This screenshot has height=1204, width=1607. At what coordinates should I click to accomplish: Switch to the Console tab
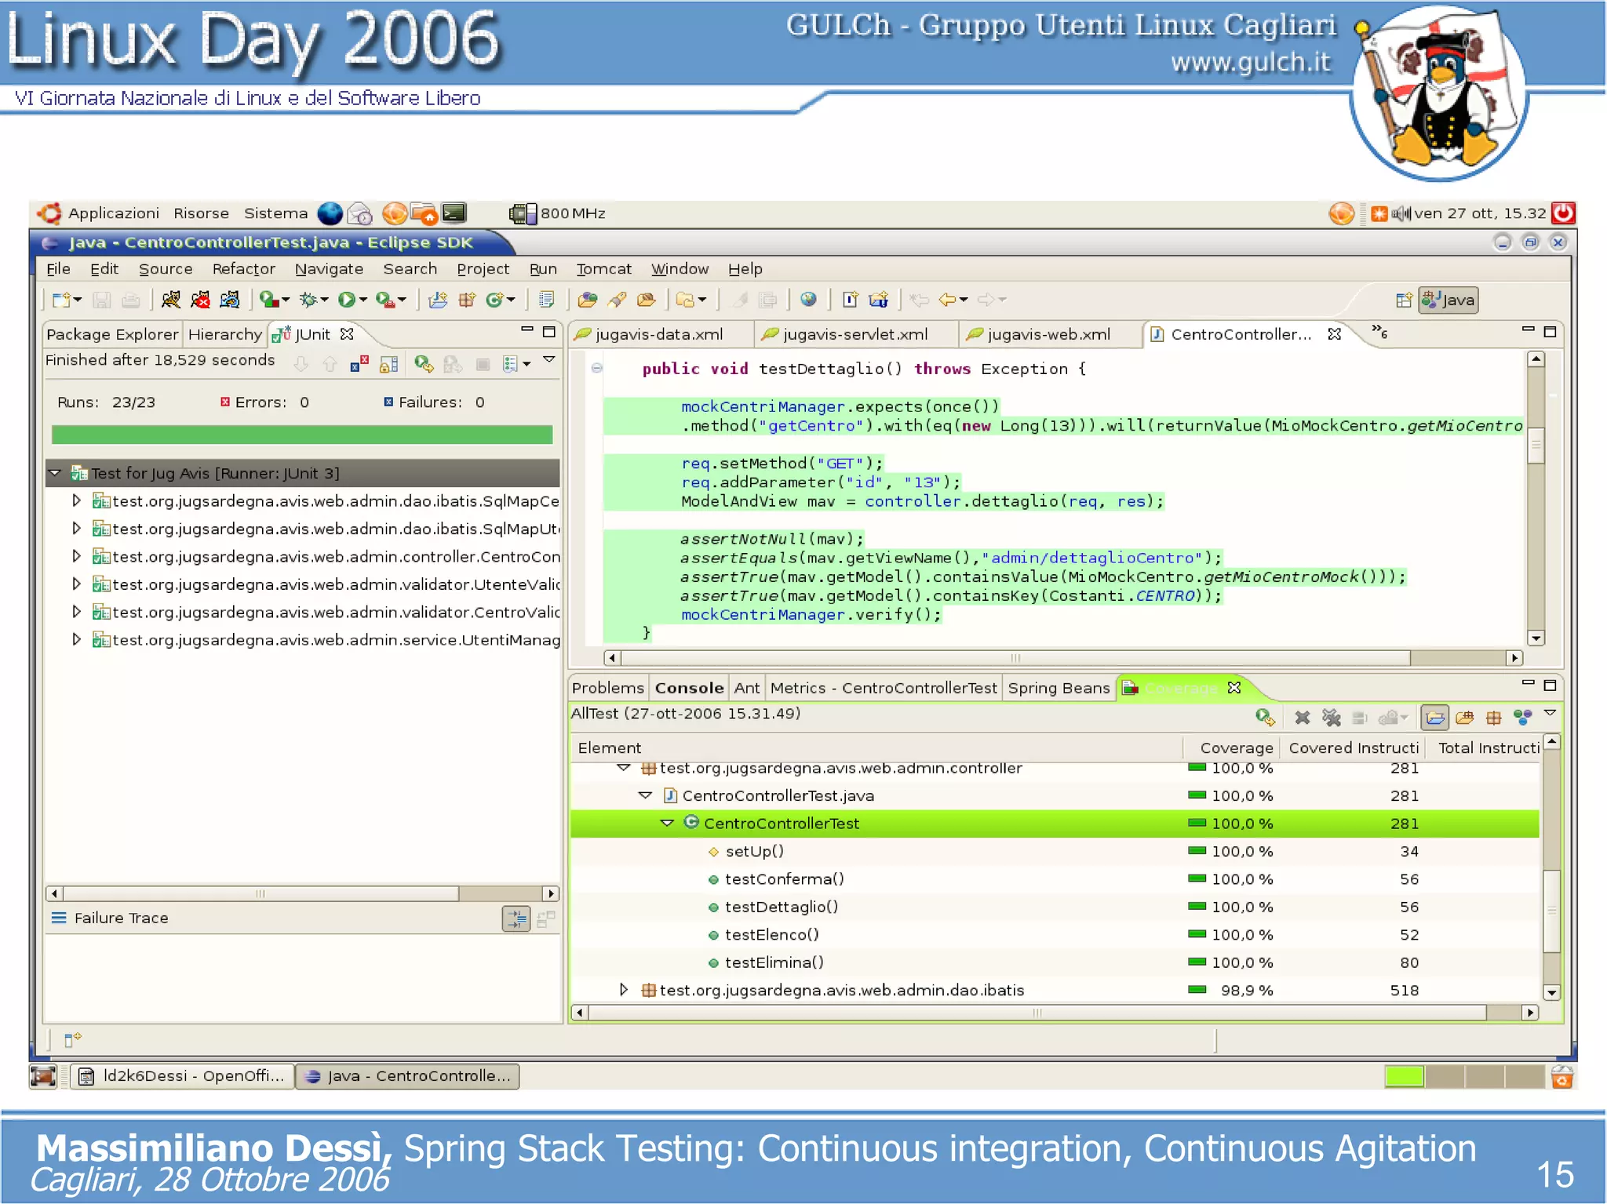(x=689, y=688)
